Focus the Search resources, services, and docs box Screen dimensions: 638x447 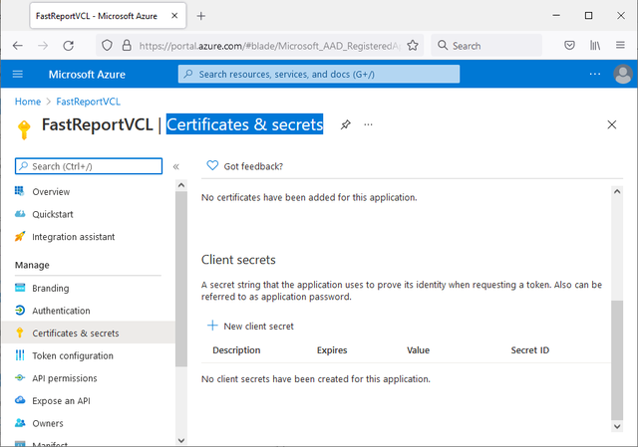tap(319, 74)
